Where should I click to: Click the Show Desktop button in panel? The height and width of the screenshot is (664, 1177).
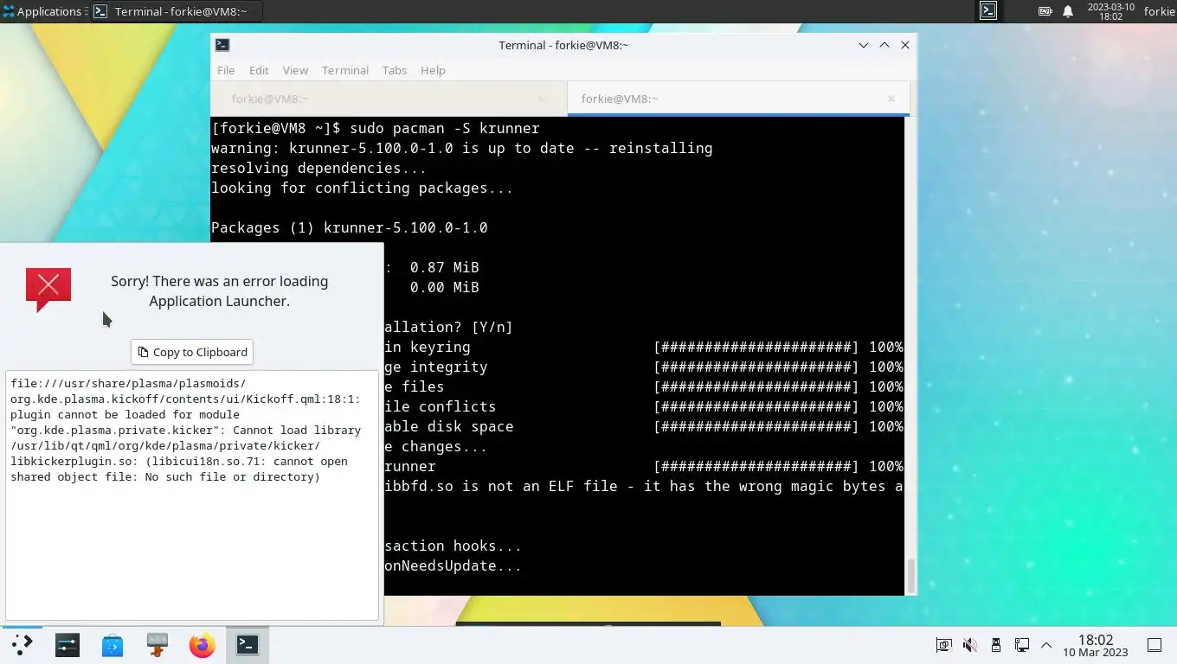pyautogui.click(x=1154, y=644)
